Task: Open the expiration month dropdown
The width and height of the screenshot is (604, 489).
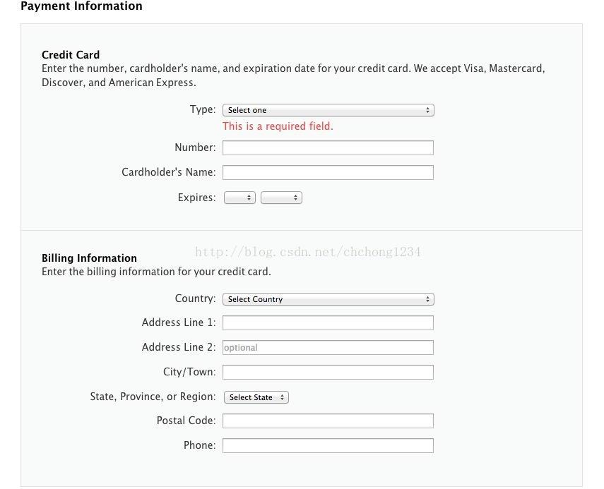Action: point(239,198)
